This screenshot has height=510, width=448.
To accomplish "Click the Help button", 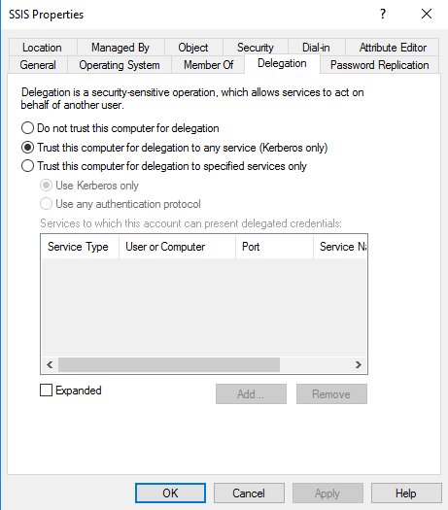I will [x=406, y=493].
